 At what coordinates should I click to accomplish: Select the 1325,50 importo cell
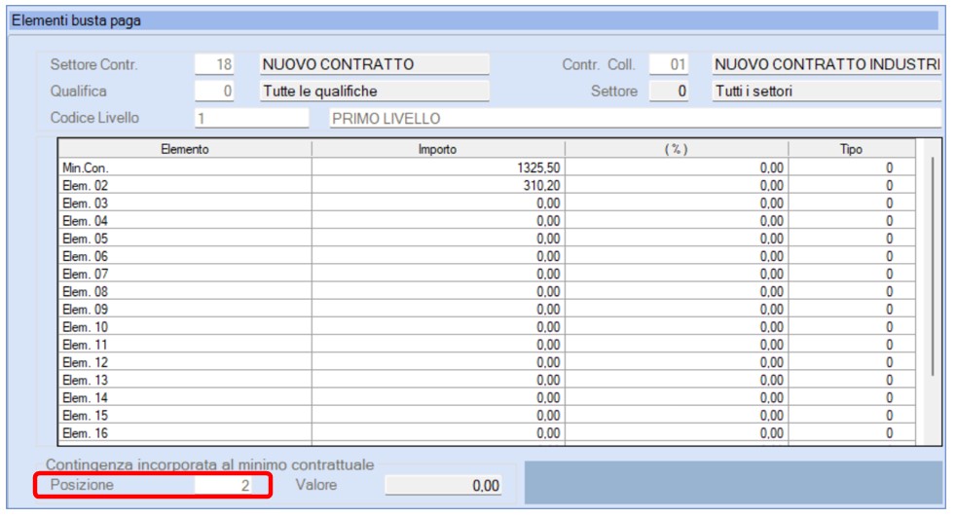click(x=438, y=167)
